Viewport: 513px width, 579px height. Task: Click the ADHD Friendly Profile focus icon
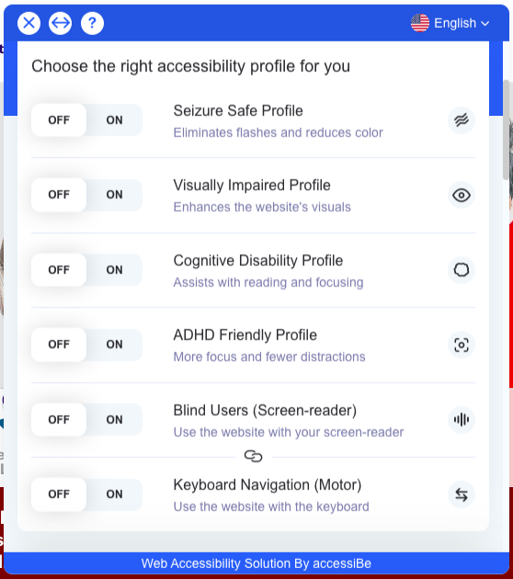[462, 345]
